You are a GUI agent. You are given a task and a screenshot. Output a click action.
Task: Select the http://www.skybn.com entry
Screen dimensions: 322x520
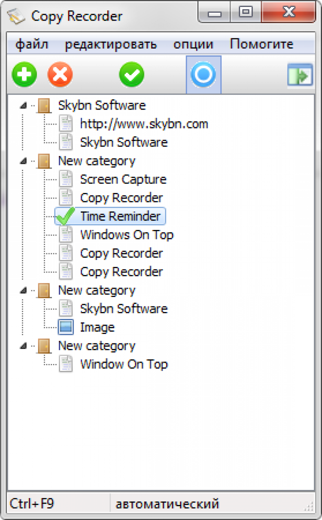[x=144, y=124]
